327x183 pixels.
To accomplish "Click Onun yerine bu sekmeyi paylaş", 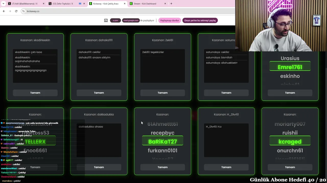I will 200,20.
